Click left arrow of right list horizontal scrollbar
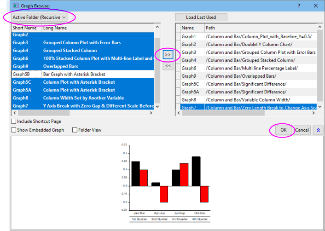The image size is (325, 231). 179,113
